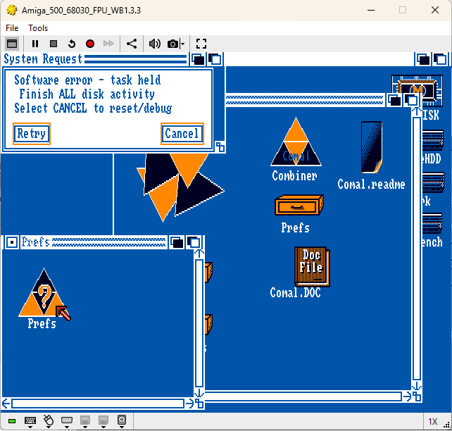Open the share icon in toolbar
This screenshot has width=452, height=431.
point(132,44)
